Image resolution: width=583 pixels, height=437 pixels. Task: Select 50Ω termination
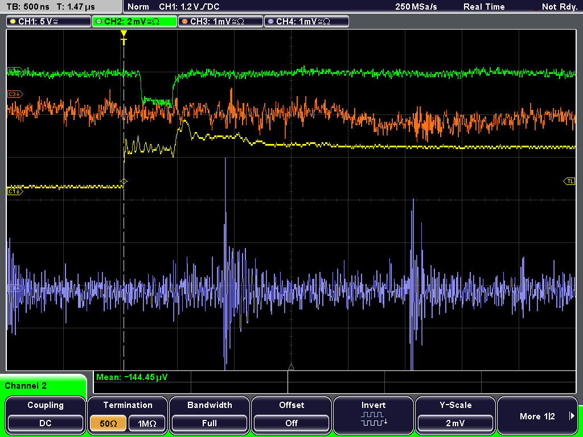(x=108, y=423)
